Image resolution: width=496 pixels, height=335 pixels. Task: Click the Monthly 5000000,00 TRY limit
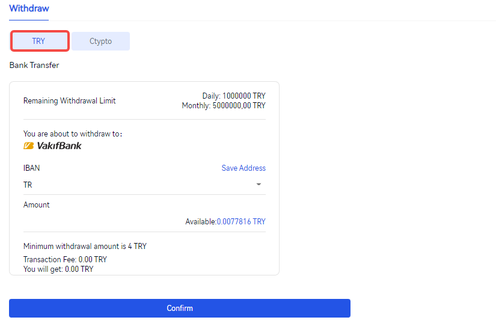pos(224,106)
